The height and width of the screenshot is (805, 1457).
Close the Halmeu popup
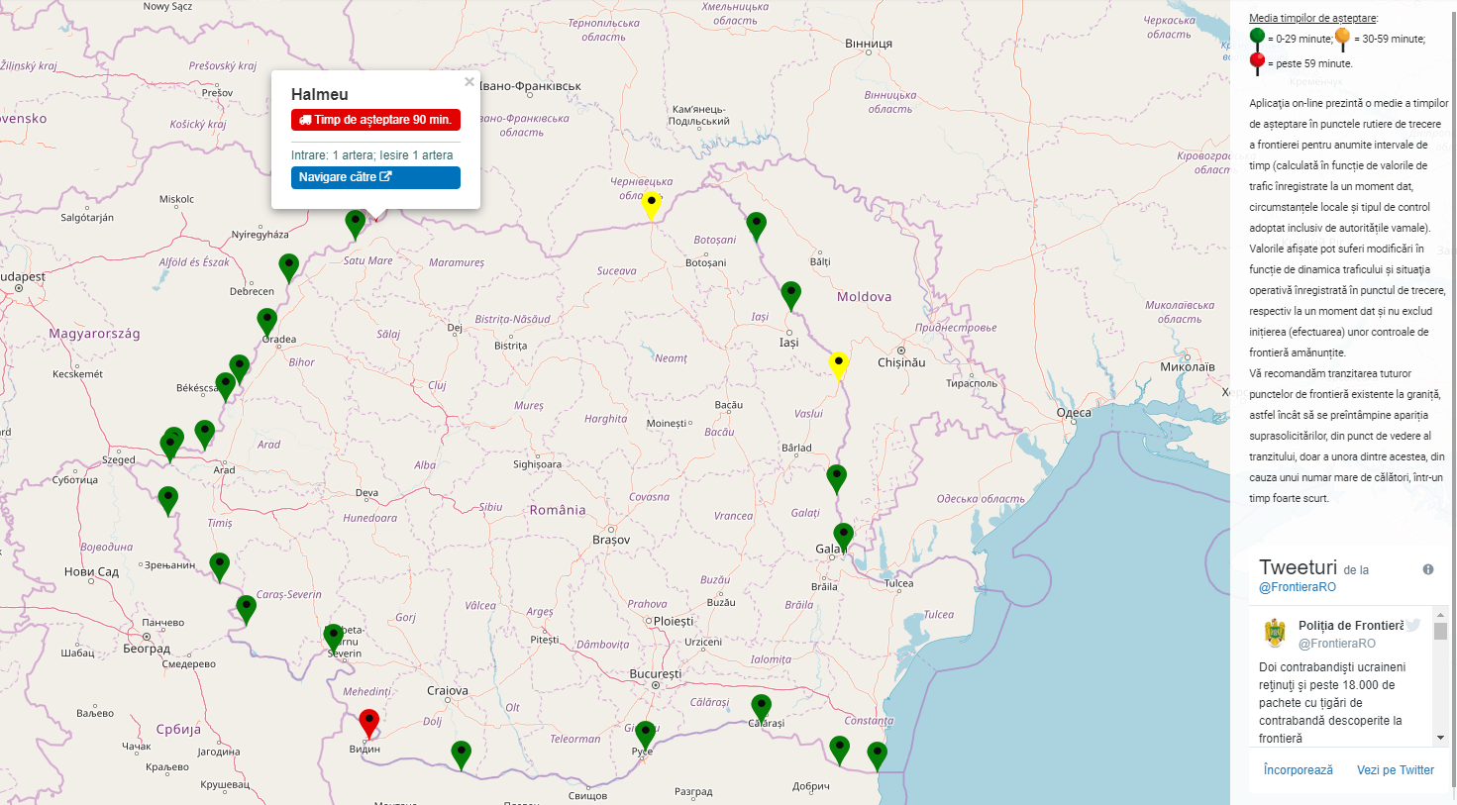tap(469, 82)
